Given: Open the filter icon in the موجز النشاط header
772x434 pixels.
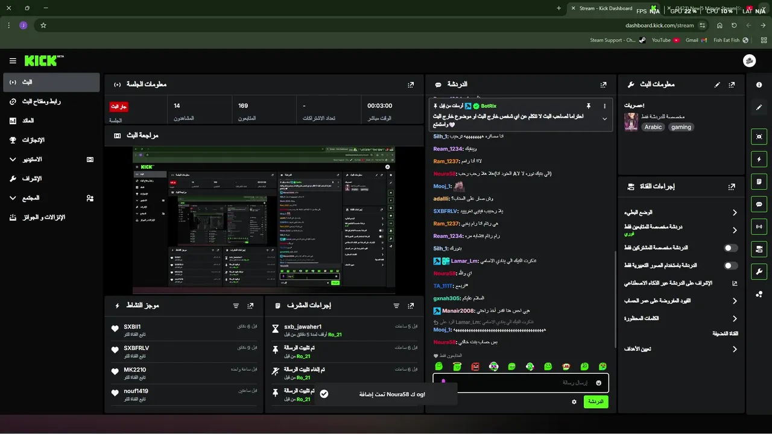Looking at the screenshot, I should coord(236,306).
